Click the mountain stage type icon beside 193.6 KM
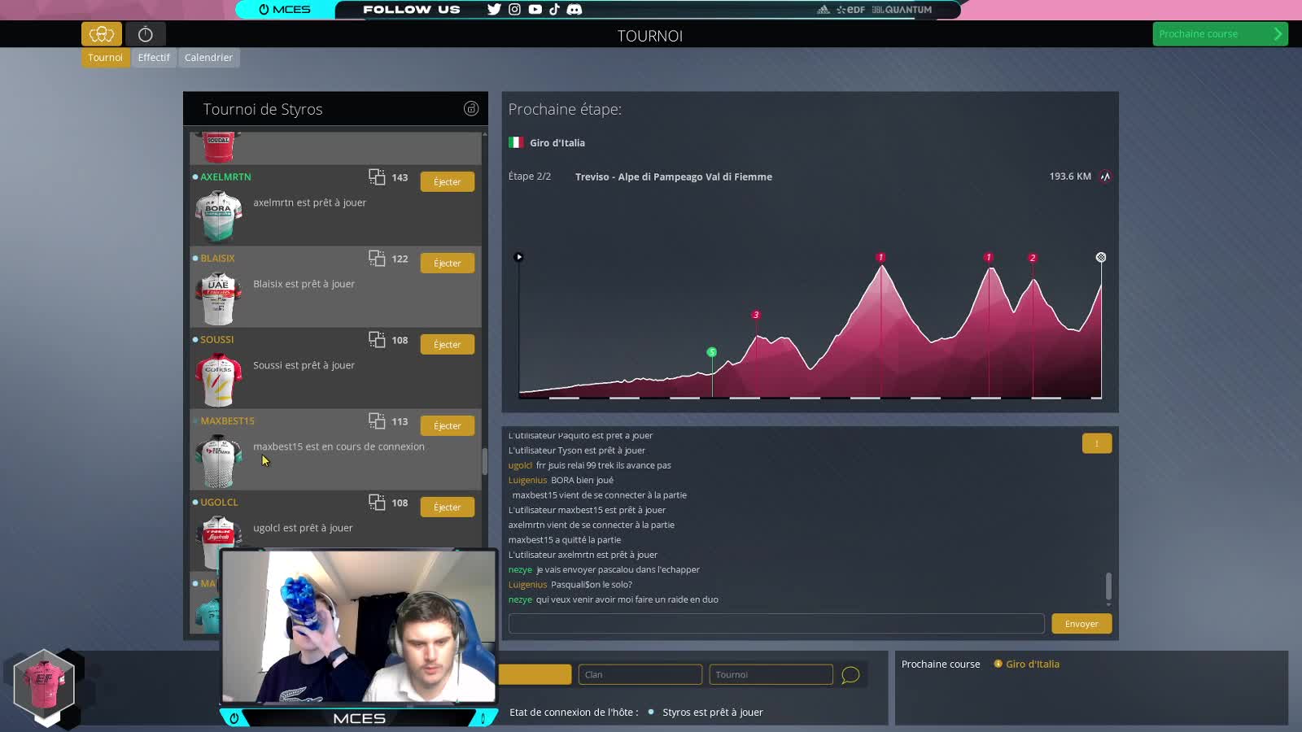 coord(1105,176)
